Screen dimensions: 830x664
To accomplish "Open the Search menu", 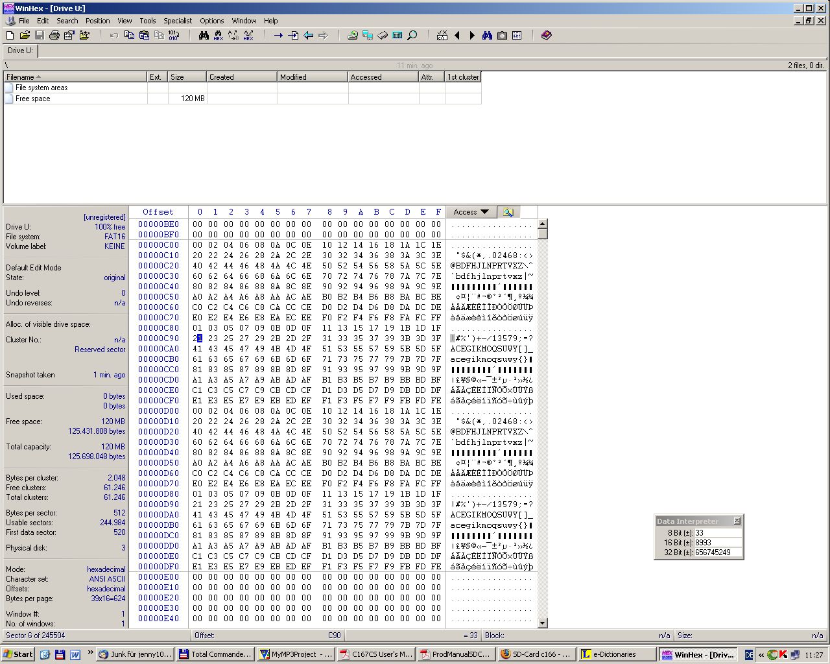I will 67,21.
